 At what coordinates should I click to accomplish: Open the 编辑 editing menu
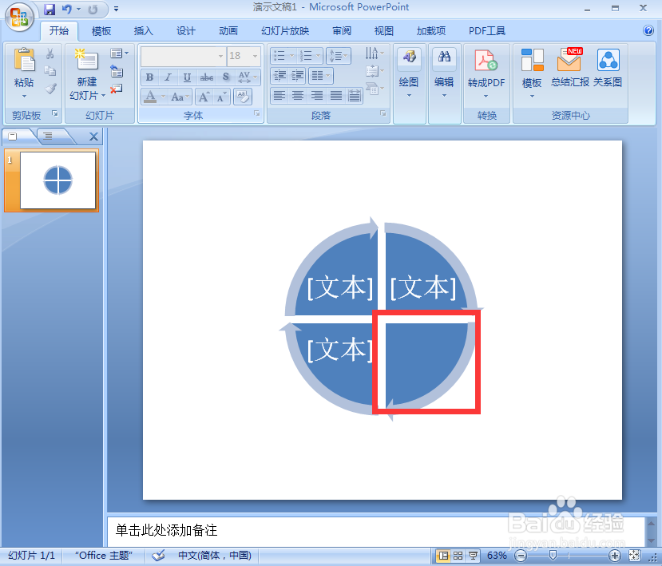tap(444, 72)
